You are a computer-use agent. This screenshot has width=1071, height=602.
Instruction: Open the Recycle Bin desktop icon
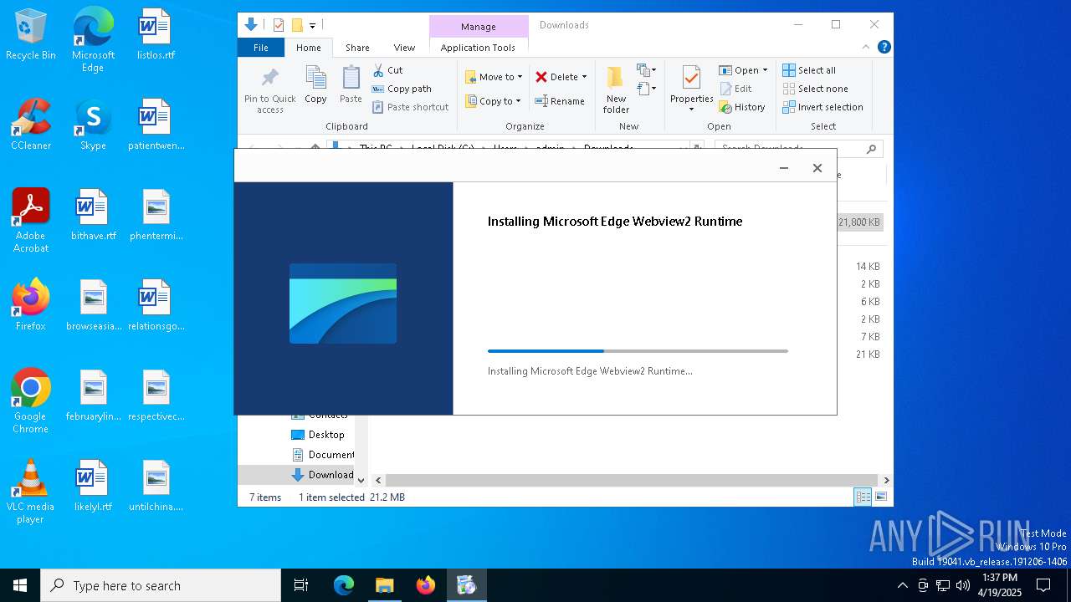tap(31, 35)
